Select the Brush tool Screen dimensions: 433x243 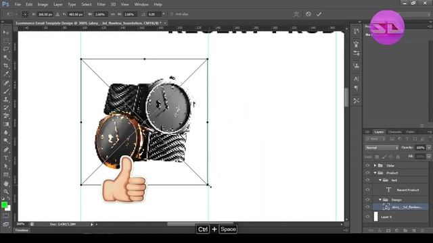pyautogui.click(x=6, y=91)
